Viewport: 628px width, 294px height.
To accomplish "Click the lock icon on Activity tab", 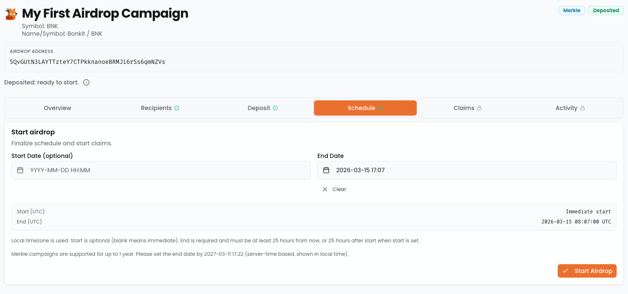I will pos(583,108).
